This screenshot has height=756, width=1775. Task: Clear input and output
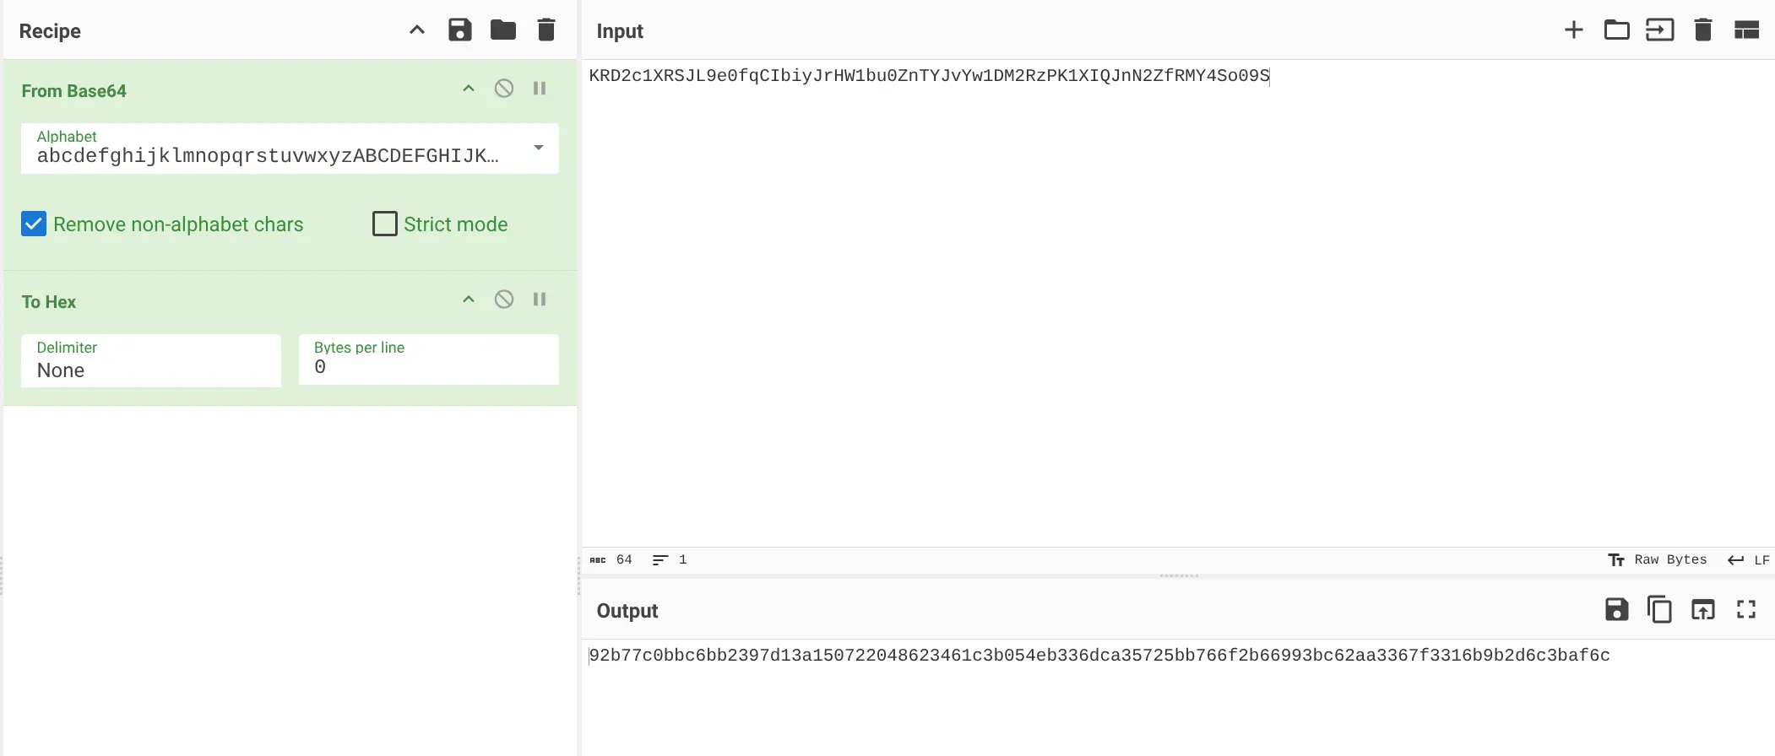(1702, 30)
